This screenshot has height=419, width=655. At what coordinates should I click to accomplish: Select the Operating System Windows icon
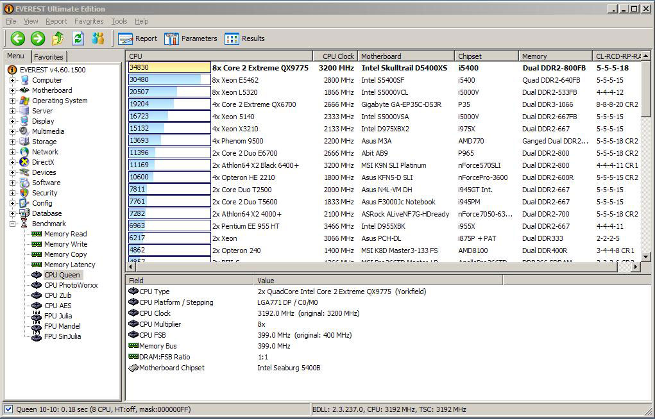(24, 101)
